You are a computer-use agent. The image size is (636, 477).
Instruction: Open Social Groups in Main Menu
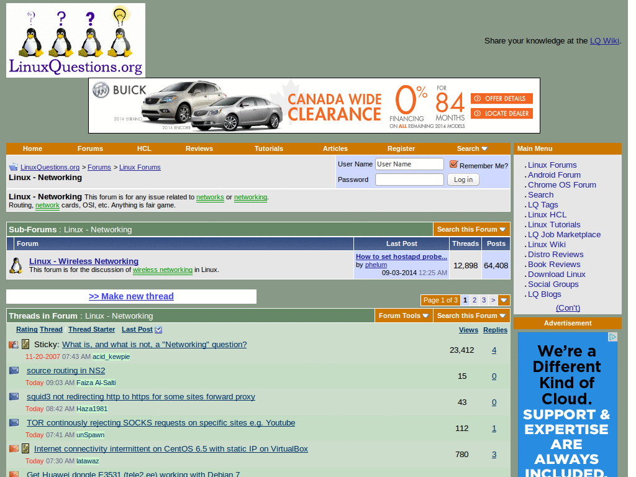[x=553, y=284]
